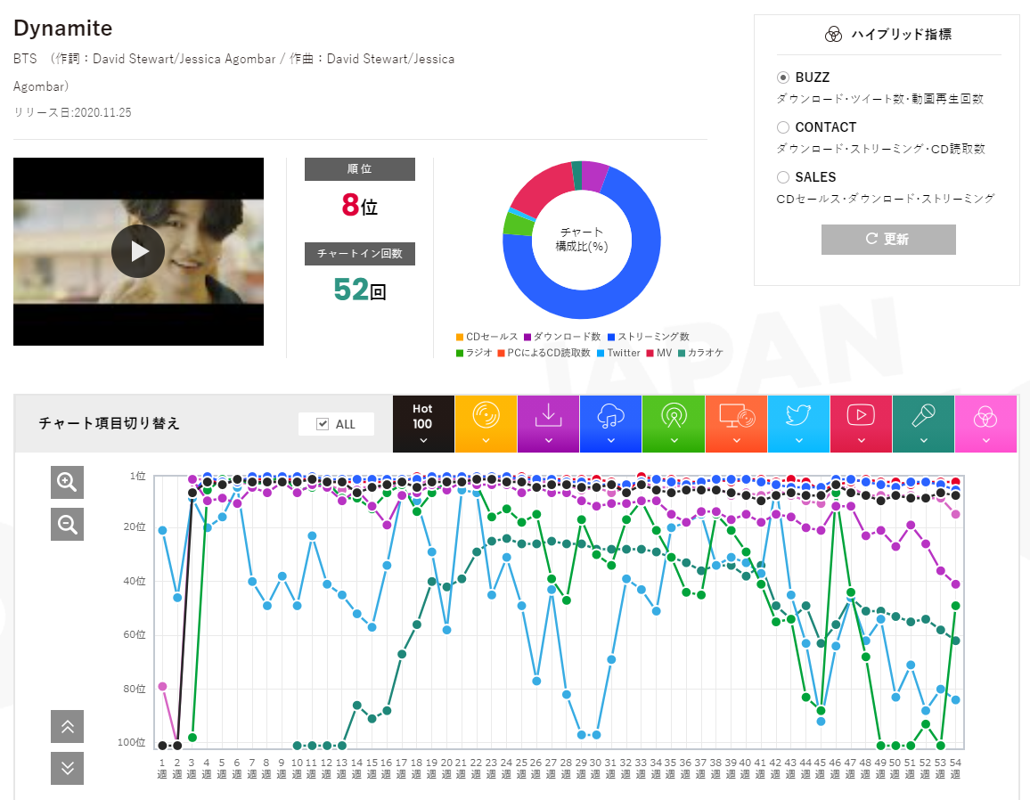Toggle the radio broadcast icon tab
This screenshot has height=800, width=1030.
pyautogui.click(x=674, y=424)
